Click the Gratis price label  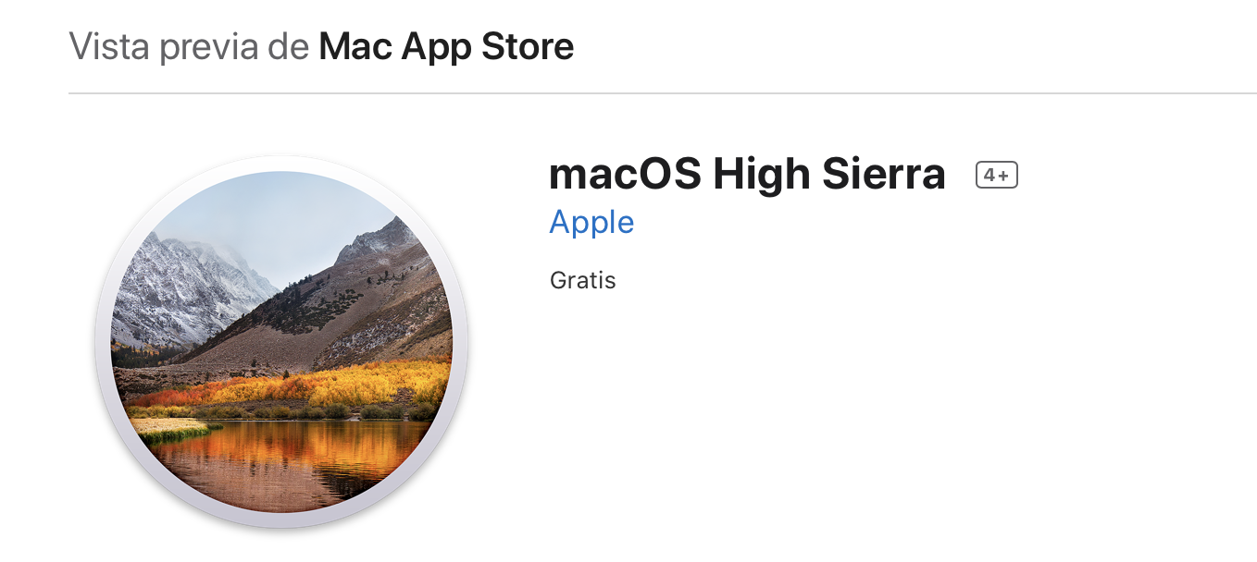(583, 280)
